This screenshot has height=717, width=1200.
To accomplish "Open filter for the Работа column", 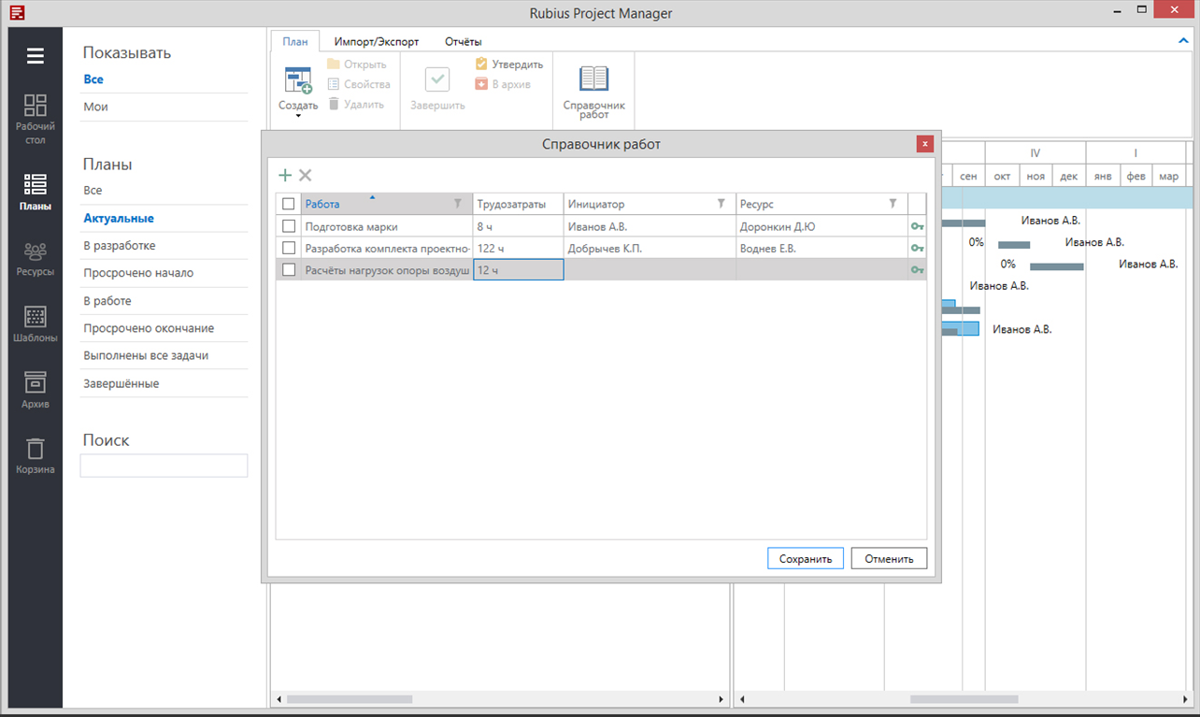I will click(x=458, y=204).
